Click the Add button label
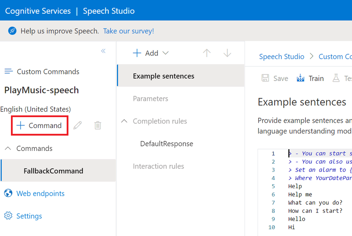 [x=152, y=53]
